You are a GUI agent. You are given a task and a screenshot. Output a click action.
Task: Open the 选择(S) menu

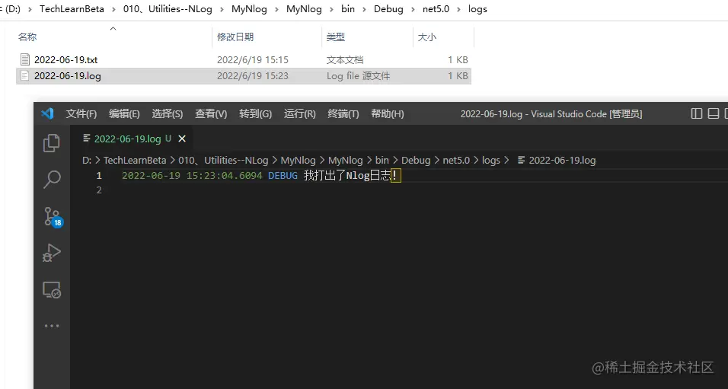167,113
